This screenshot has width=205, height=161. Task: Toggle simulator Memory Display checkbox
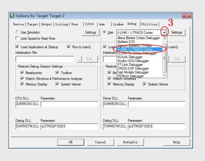(x=22, y=84)
